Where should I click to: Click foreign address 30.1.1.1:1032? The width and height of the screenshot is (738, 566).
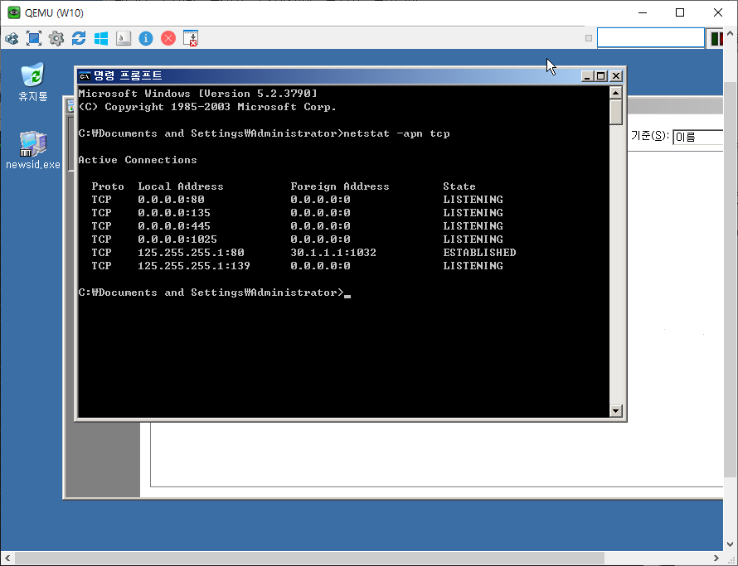(x=333, y=253)
